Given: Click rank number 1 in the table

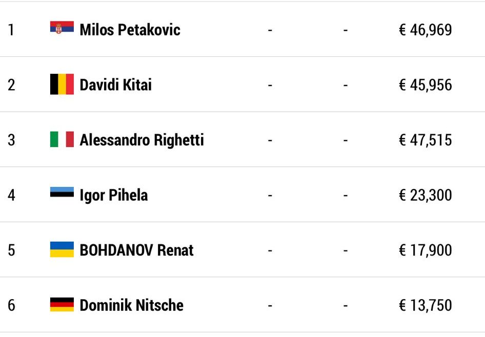Looking at the screenshot, I should pos(11,30).
